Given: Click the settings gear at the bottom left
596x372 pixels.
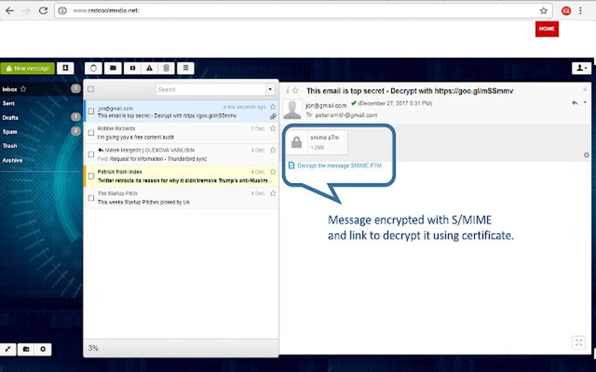Looking at the screenshot, I should tap(43, 349).
